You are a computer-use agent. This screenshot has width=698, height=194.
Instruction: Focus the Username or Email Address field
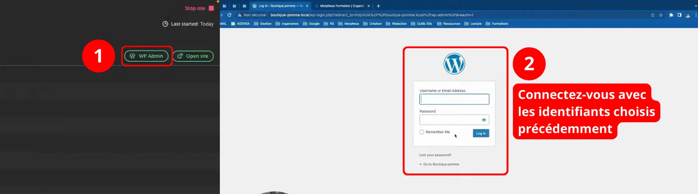click(454, 99)
